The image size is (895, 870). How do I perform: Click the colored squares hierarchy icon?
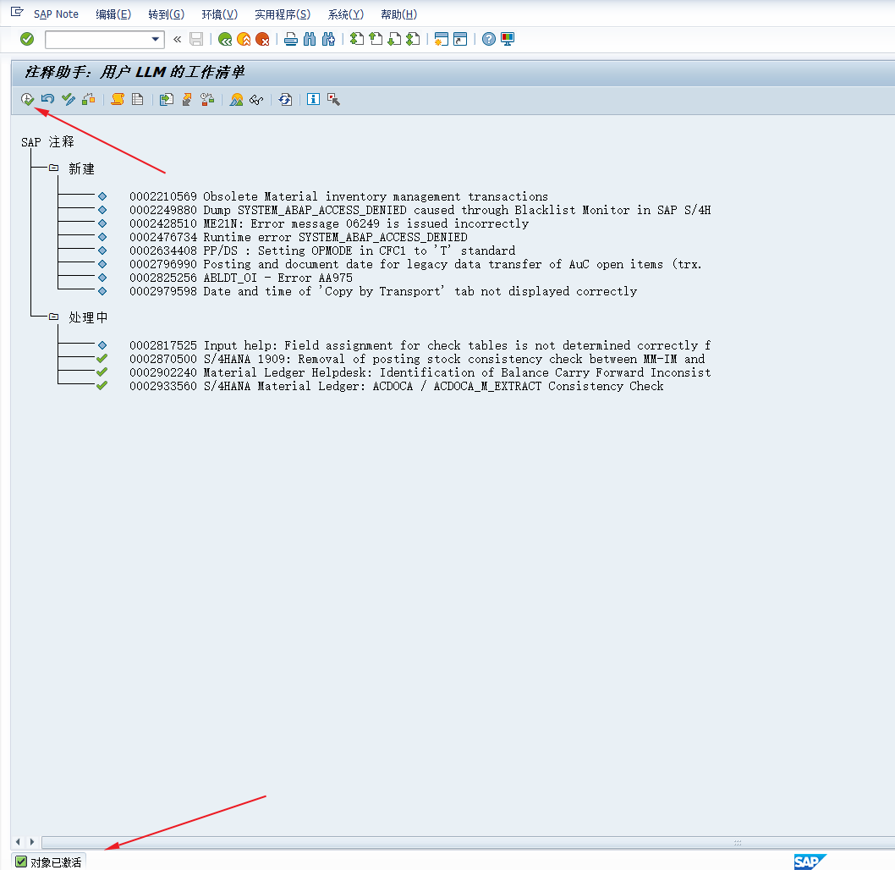click(89, 99)
